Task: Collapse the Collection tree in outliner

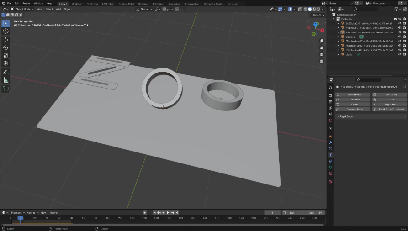Action: (x=334, y=19)
